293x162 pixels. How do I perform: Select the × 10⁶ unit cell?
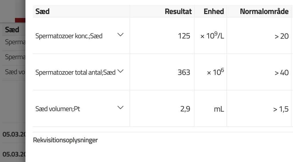coord(215,73)
